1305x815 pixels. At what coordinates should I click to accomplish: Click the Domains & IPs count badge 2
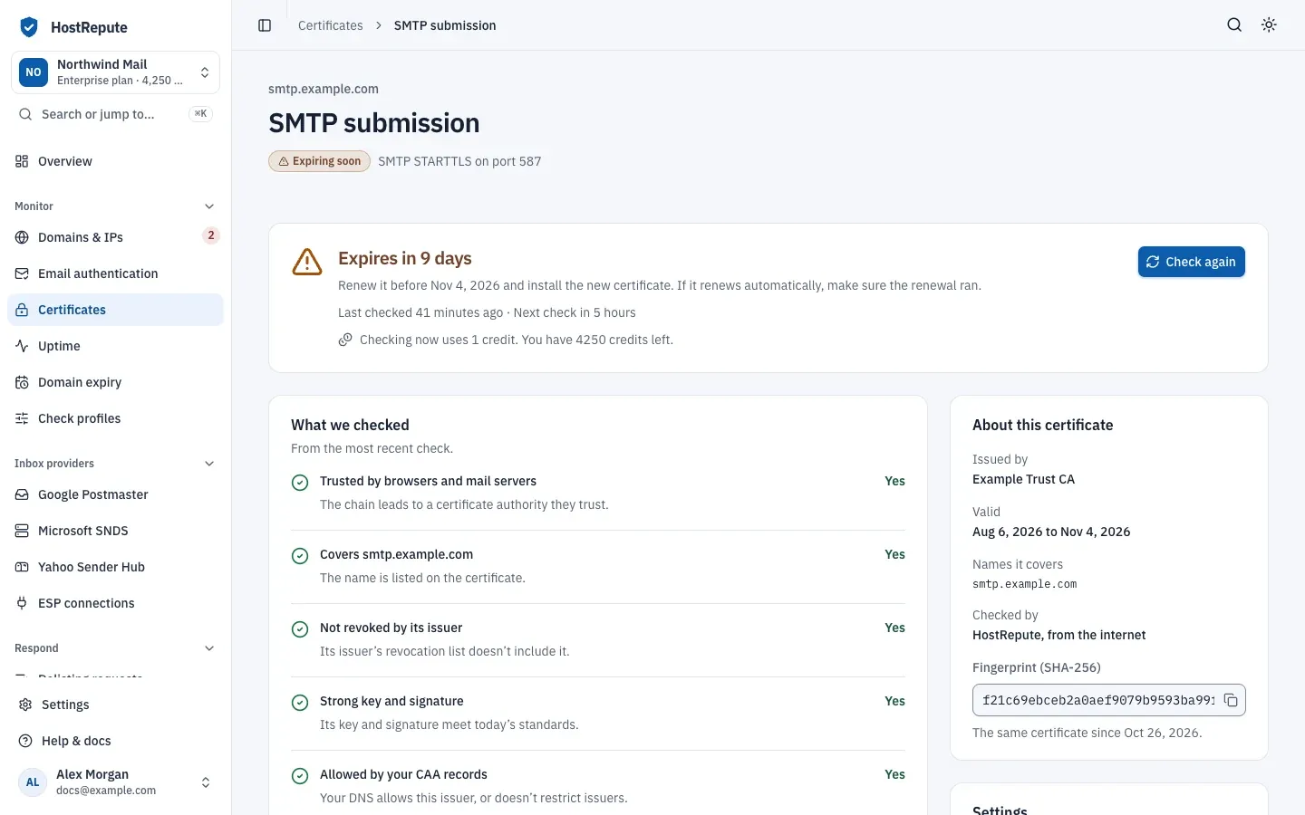tap(211, 235)
